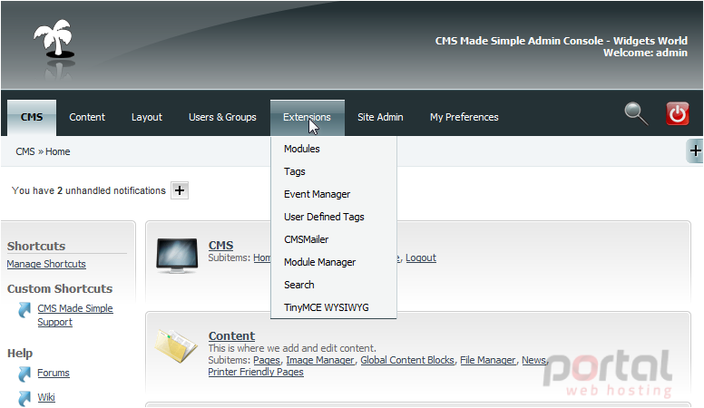
Task: Click the Custom Shortcuts sidebar heading
Action: point(60,288)
